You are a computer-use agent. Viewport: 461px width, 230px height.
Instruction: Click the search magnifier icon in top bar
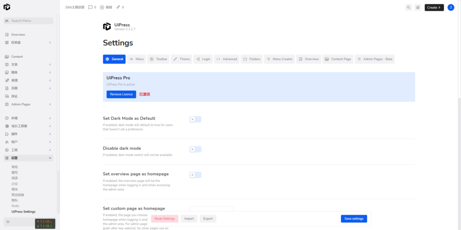point(408,7)
